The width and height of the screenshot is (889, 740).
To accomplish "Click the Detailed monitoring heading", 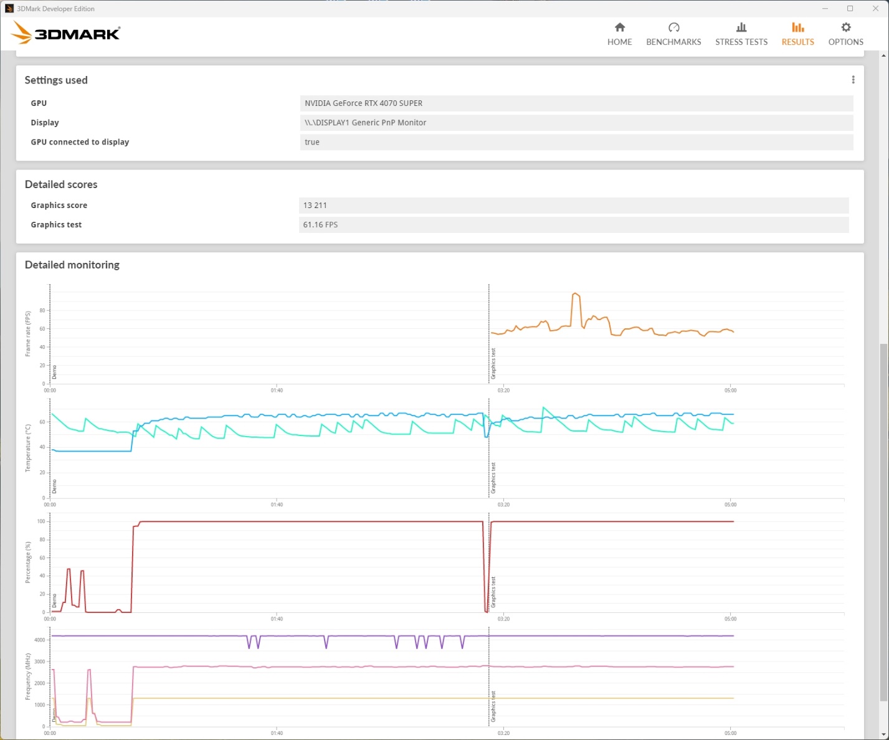I will (72, 265).
